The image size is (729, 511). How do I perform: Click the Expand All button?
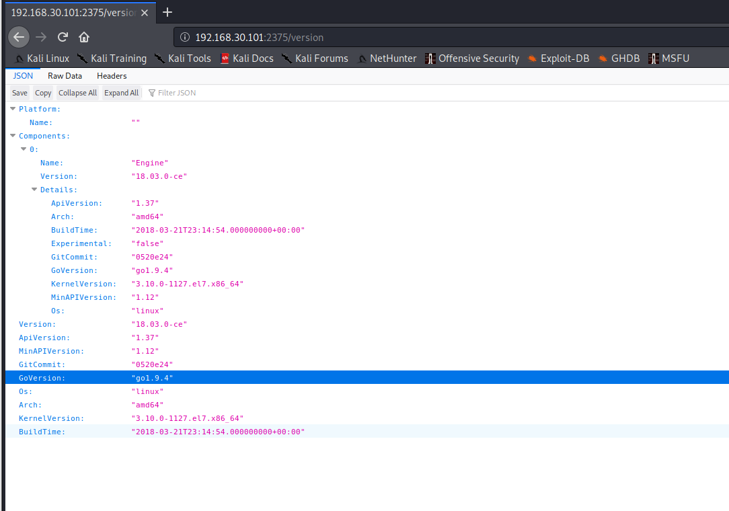[x=121, y=93]
